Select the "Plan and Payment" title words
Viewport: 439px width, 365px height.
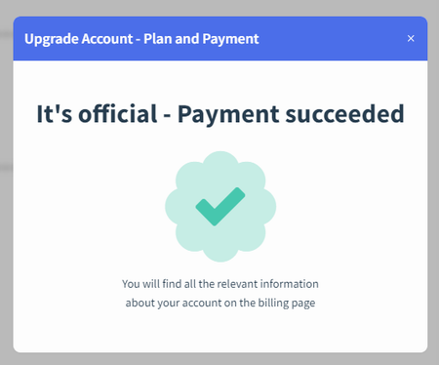point(201,39)
